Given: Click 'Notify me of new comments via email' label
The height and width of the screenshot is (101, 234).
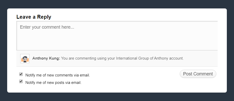Looking at the screenshot, I should (x=58, y=75).
